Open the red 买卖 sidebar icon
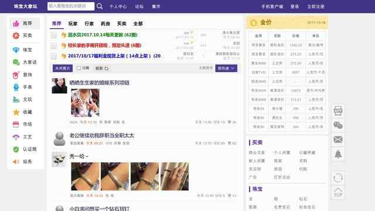The height and width of the screenshot is (211, 375). click(16, 36)
